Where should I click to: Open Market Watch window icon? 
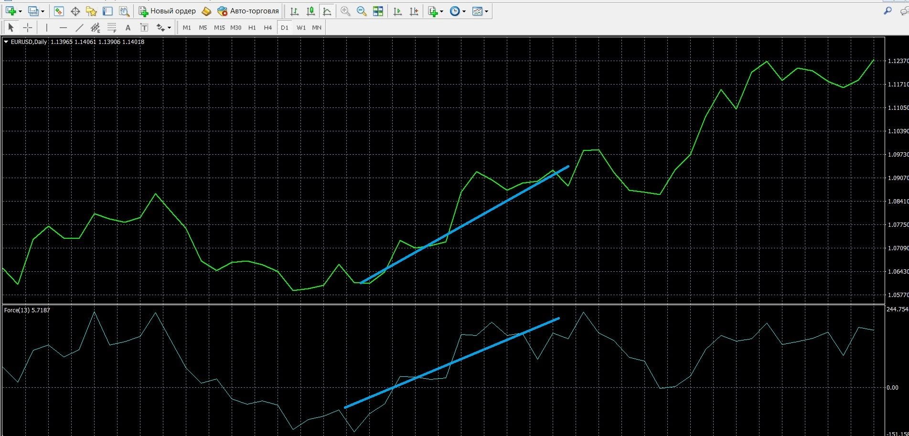click(59, 11)
